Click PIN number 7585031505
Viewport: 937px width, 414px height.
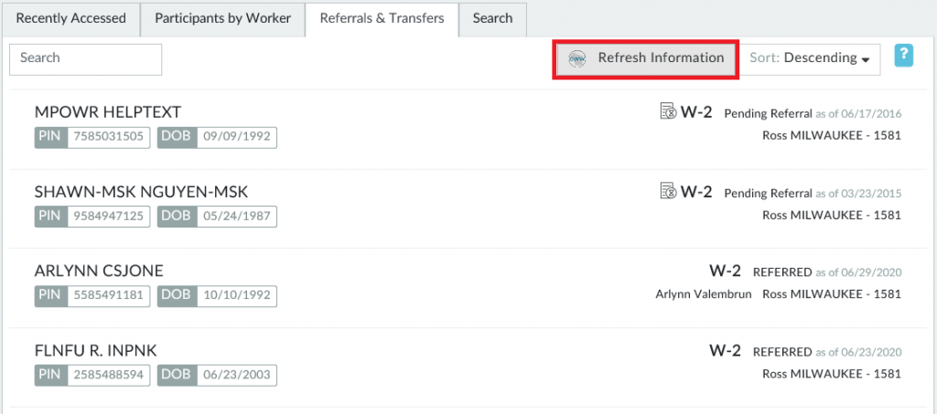click(109, 137)
